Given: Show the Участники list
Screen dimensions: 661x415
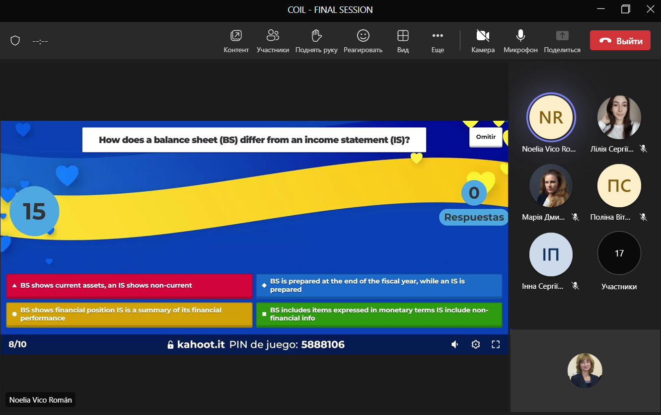Looking at the screenshot, I should click(273, 41).
